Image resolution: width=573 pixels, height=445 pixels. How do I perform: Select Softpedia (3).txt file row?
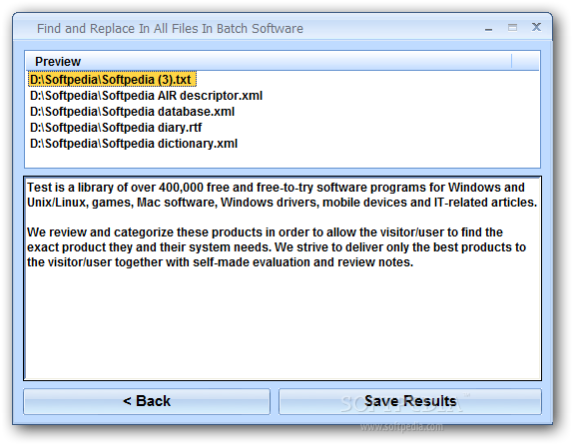coord(112,79)
